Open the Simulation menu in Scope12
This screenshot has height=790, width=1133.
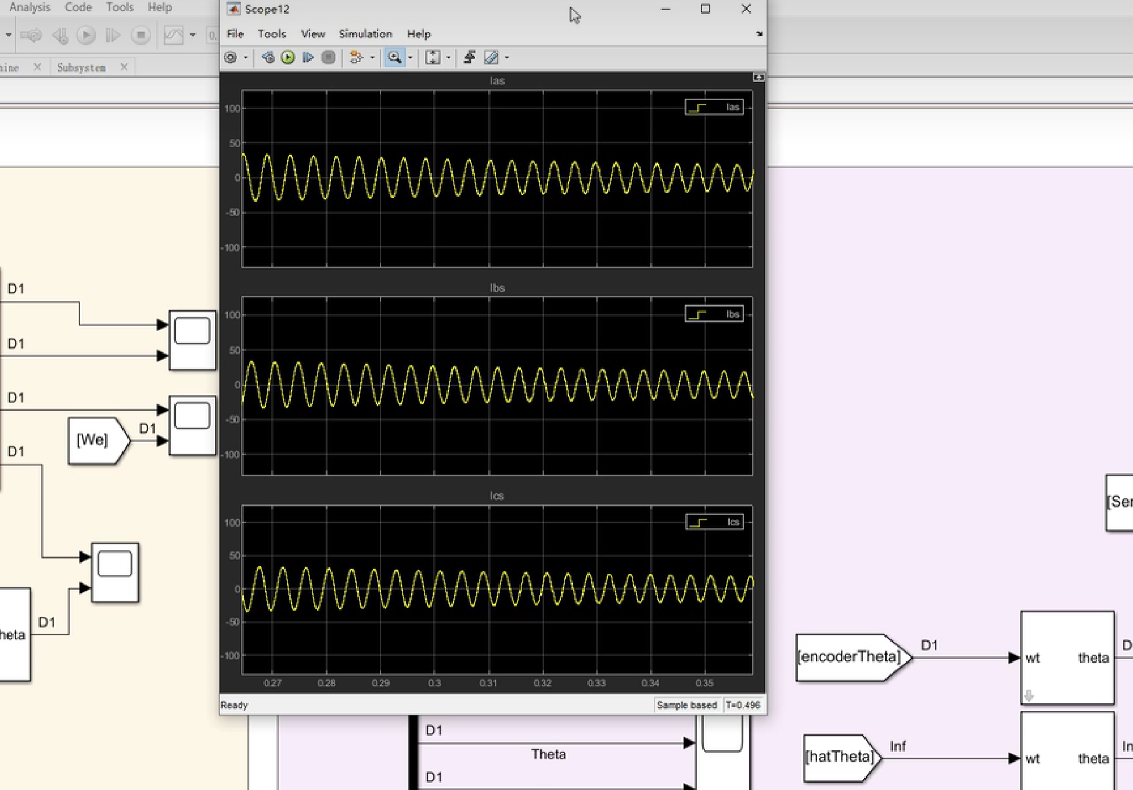[x=365, y=34]
